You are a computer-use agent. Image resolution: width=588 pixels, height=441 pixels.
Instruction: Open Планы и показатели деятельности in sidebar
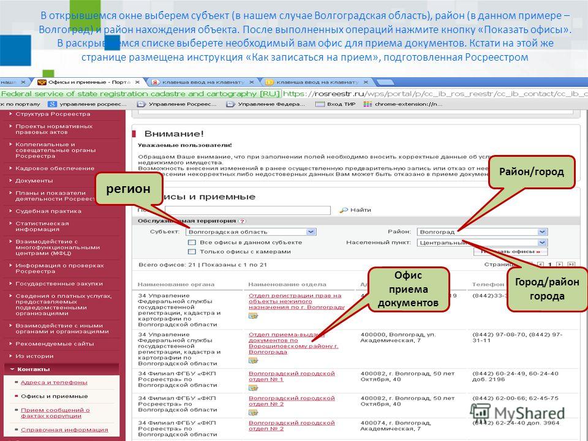coord(55,196)
